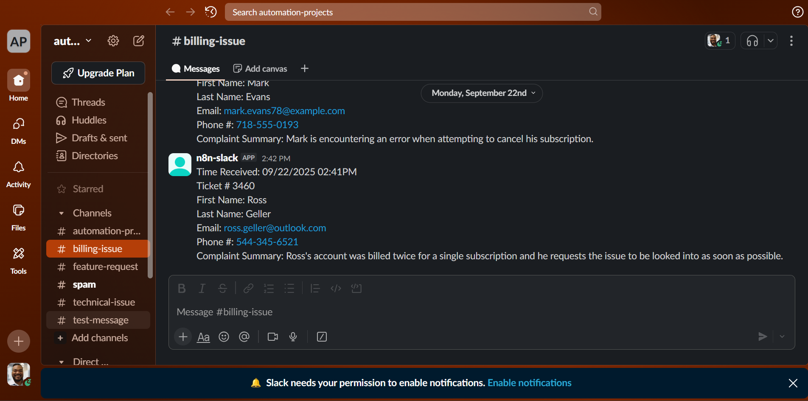Open the automation-pr... channel
This screenshot has width=808, height=401.
pos(98,231)
